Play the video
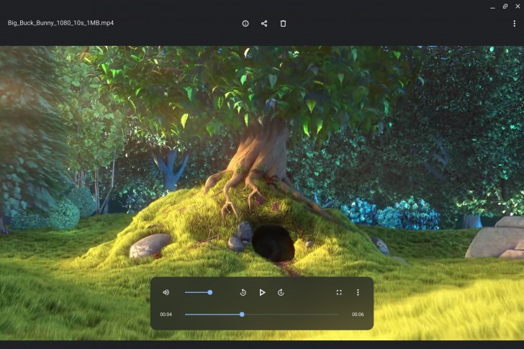This screenshot has width=524, height=349. tap(262, 293)
